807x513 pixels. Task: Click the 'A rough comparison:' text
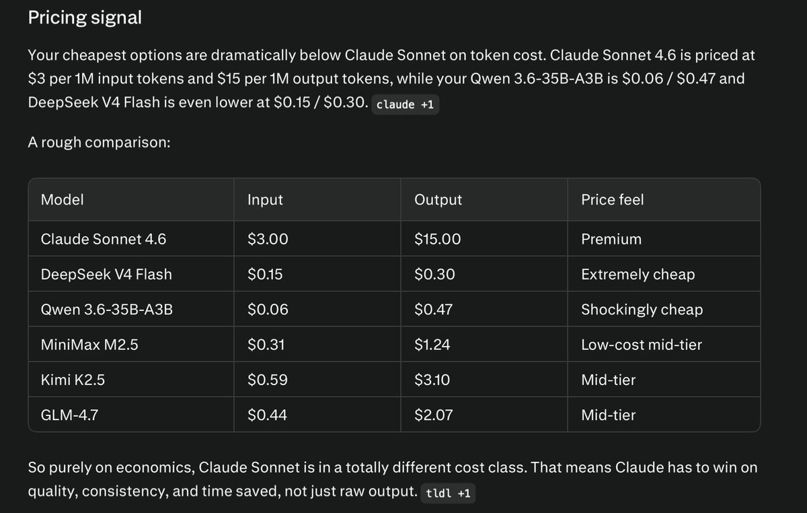point(99,143)
